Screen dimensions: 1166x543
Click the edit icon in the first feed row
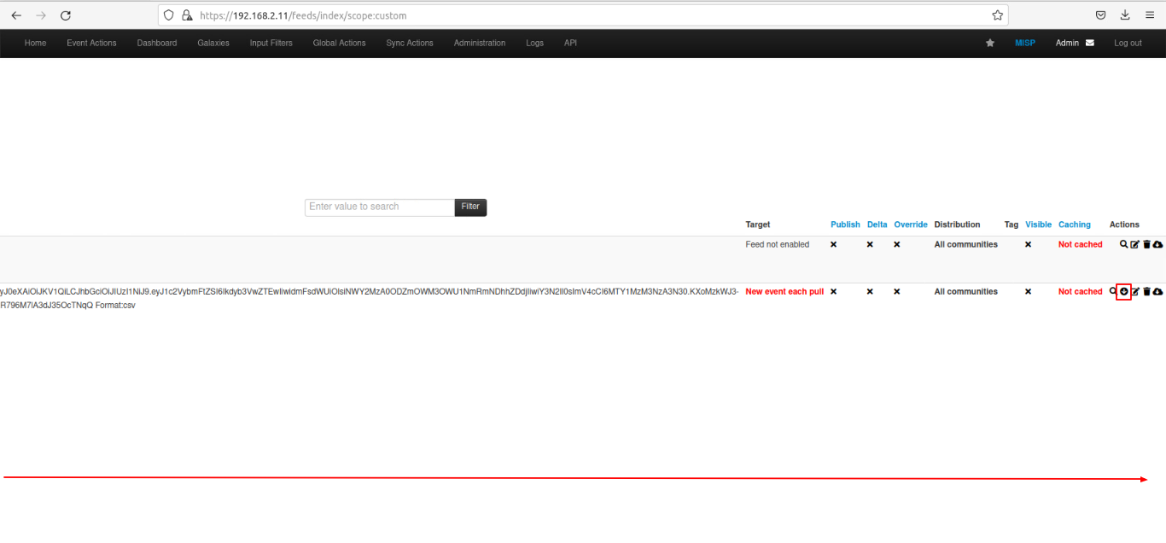1134,245
